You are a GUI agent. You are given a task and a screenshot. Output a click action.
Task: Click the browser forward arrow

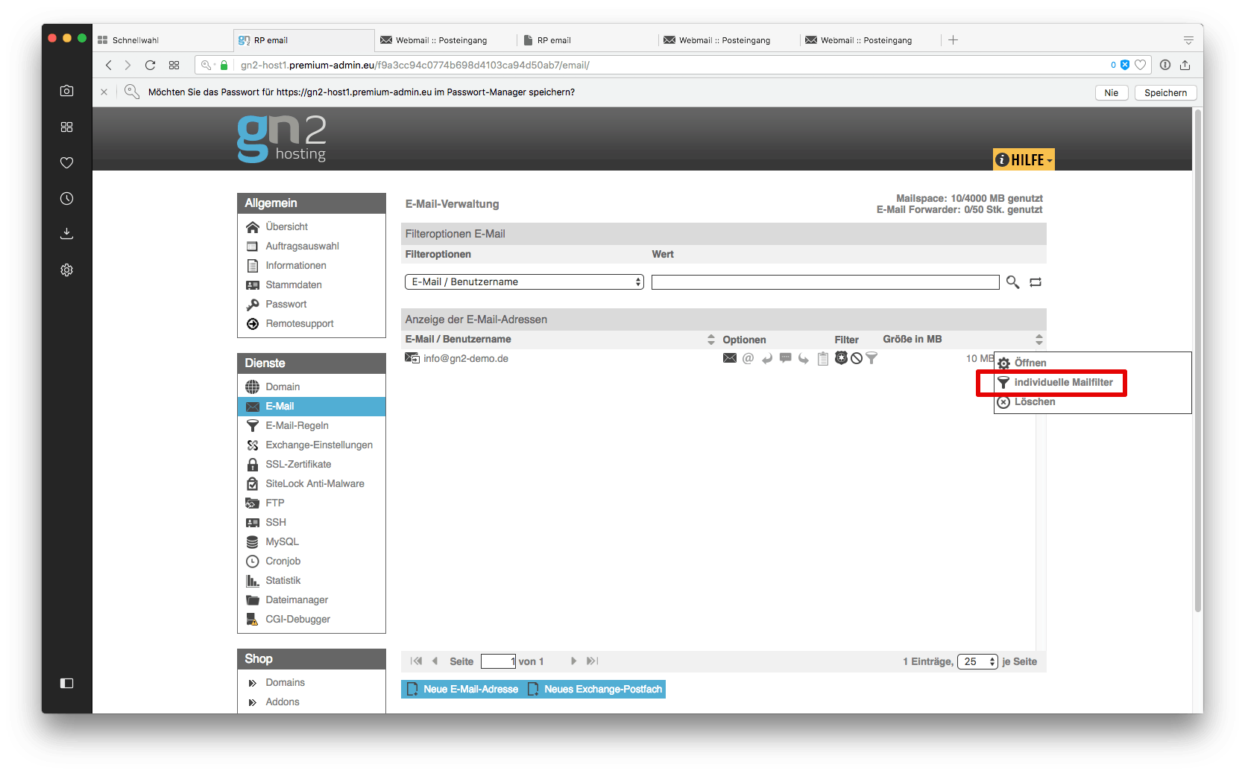[x=128, y=65]
